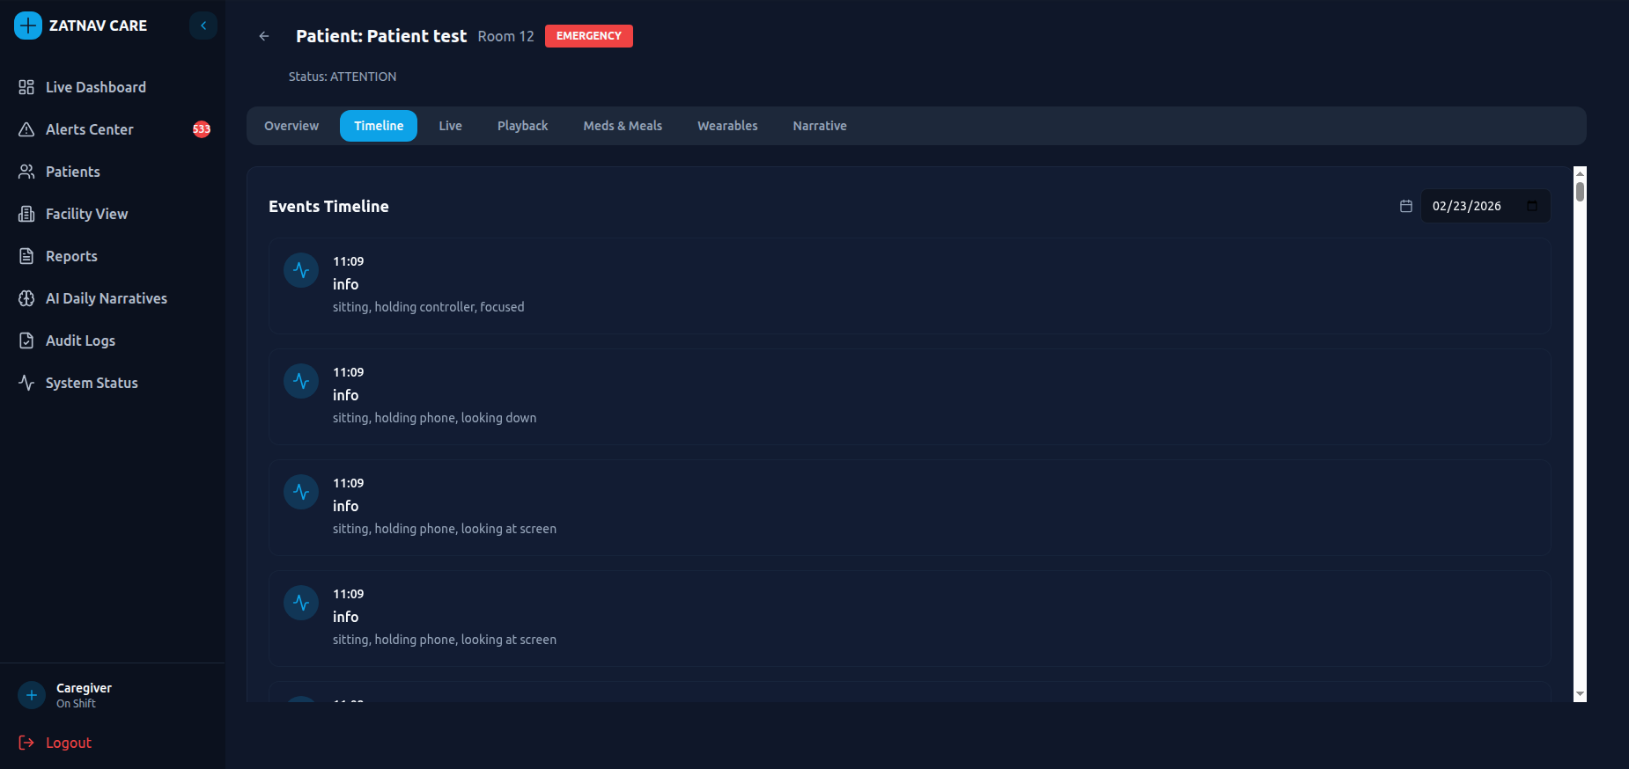
Task: Switch to the Playback tab
Action: [522, 126]
